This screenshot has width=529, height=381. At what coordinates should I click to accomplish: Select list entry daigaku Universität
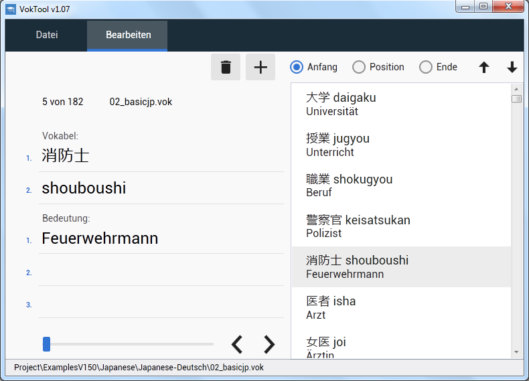pos(402,104)
